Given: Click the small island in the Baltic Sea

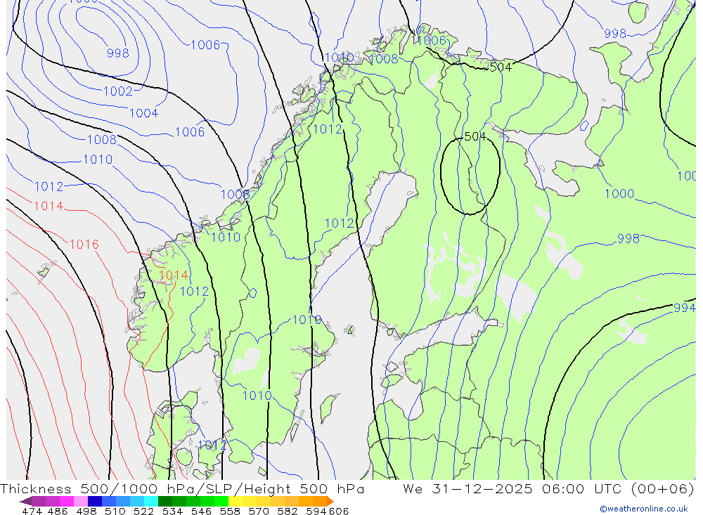Looking at the screenshot, I should [329, 408].
